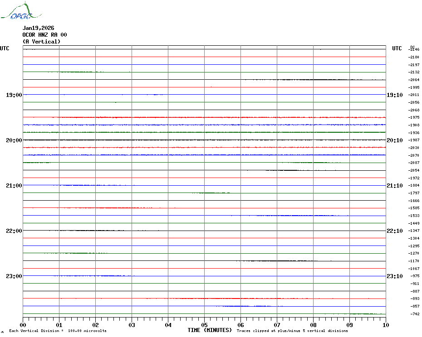Click the 22:00 hour label on left

coord(14,231)
